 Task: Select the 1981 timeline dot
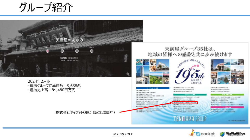pyautogui.click(x=91, y=51)
